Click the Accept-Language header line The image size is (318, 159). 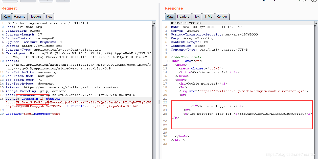click(x=70, y=95)
